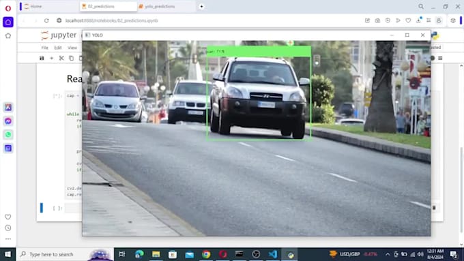The image size is (464, 261).
Task: Click the site info icon beside the URL
Action: click(59, 20)
